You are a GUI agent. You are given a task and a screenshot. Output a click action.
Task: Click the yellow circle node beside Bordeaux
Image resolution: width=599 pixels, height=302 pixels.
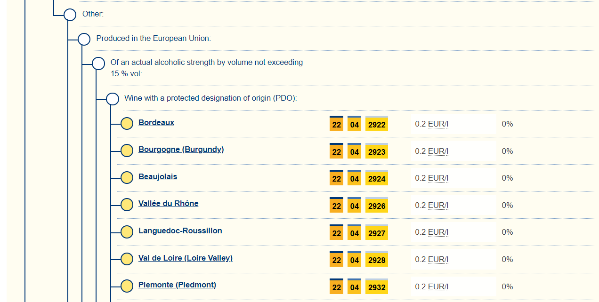point(127,124)
